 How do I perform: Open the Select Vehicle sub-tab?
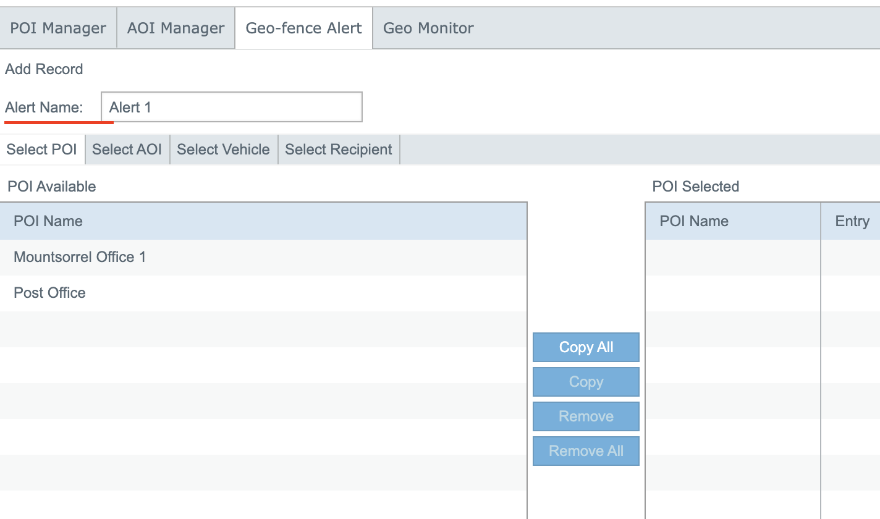(223, 150)
